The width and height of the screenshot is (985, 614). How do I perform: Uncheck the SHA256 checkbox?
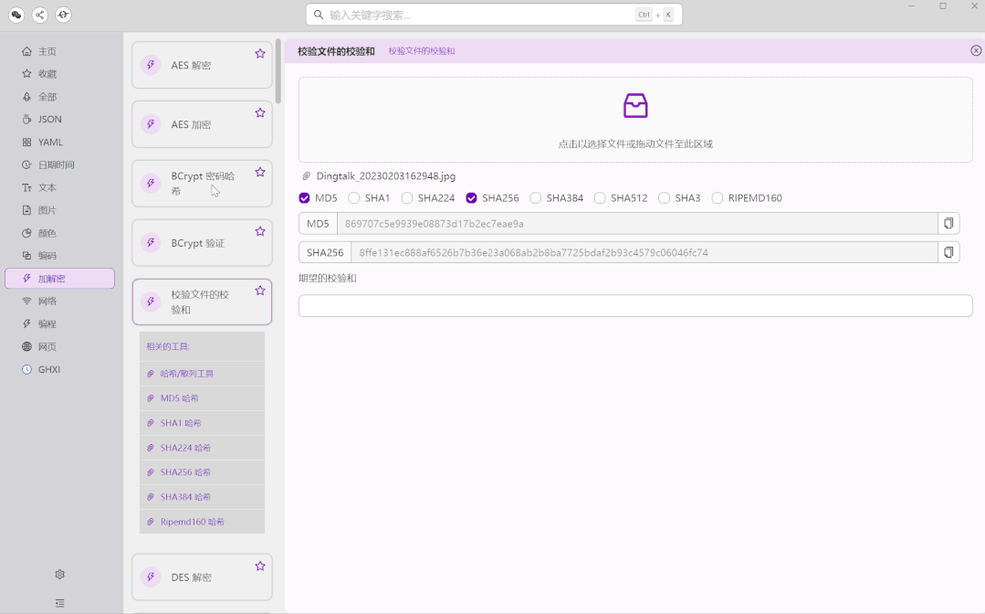(x=471, y=198)
